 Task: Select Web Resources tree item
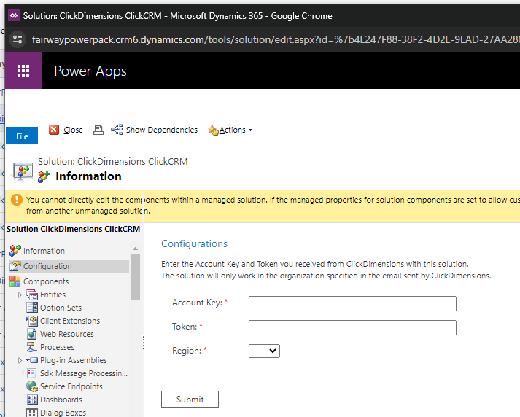[67, 334]
